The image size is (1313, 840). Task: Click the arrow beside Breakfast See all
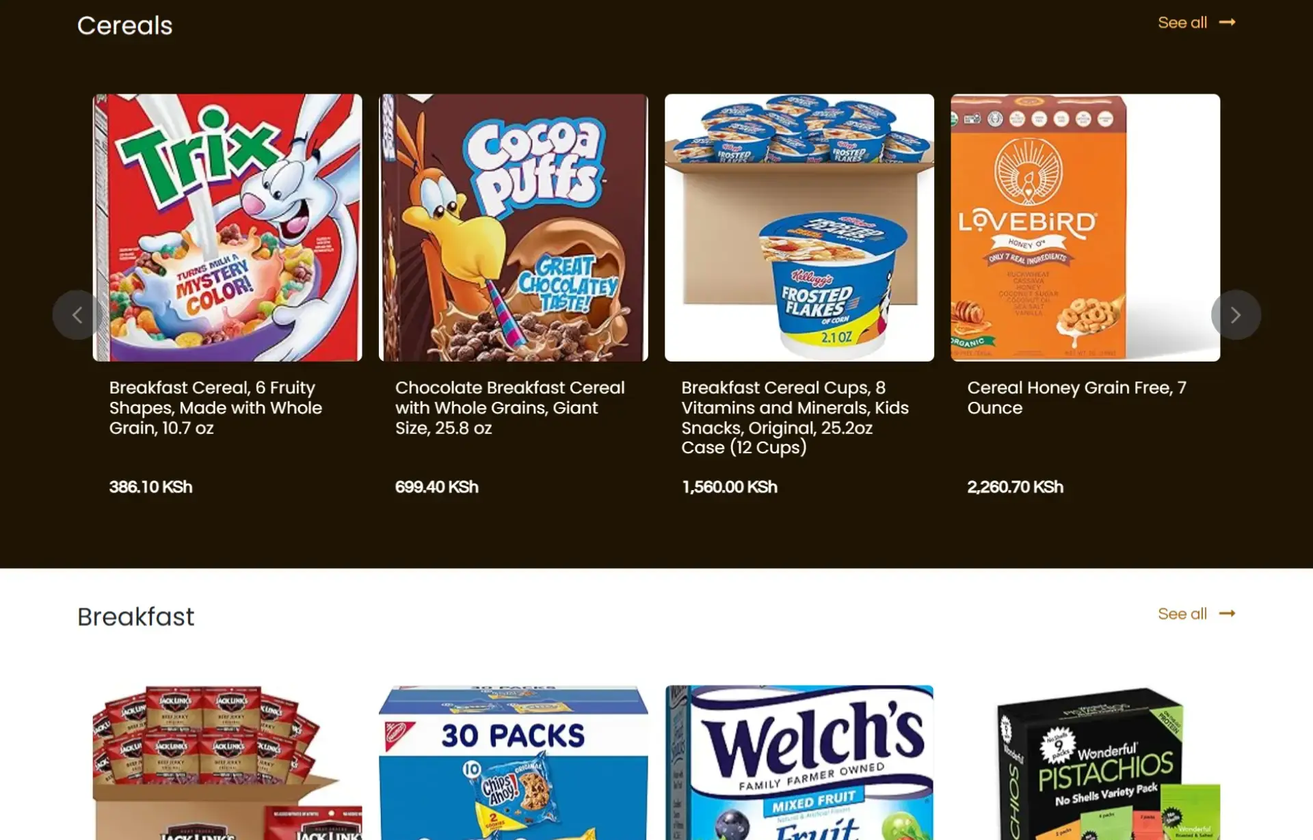[x=1228, y=614]
